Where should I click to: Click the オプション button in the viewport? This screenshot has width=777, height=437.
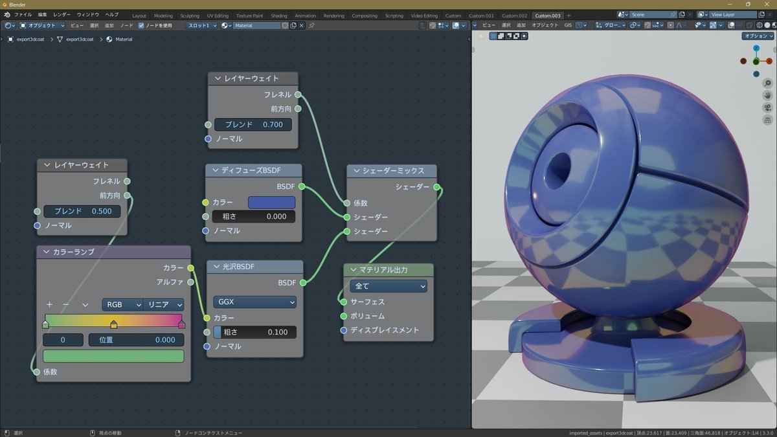(x=758, y=36)
